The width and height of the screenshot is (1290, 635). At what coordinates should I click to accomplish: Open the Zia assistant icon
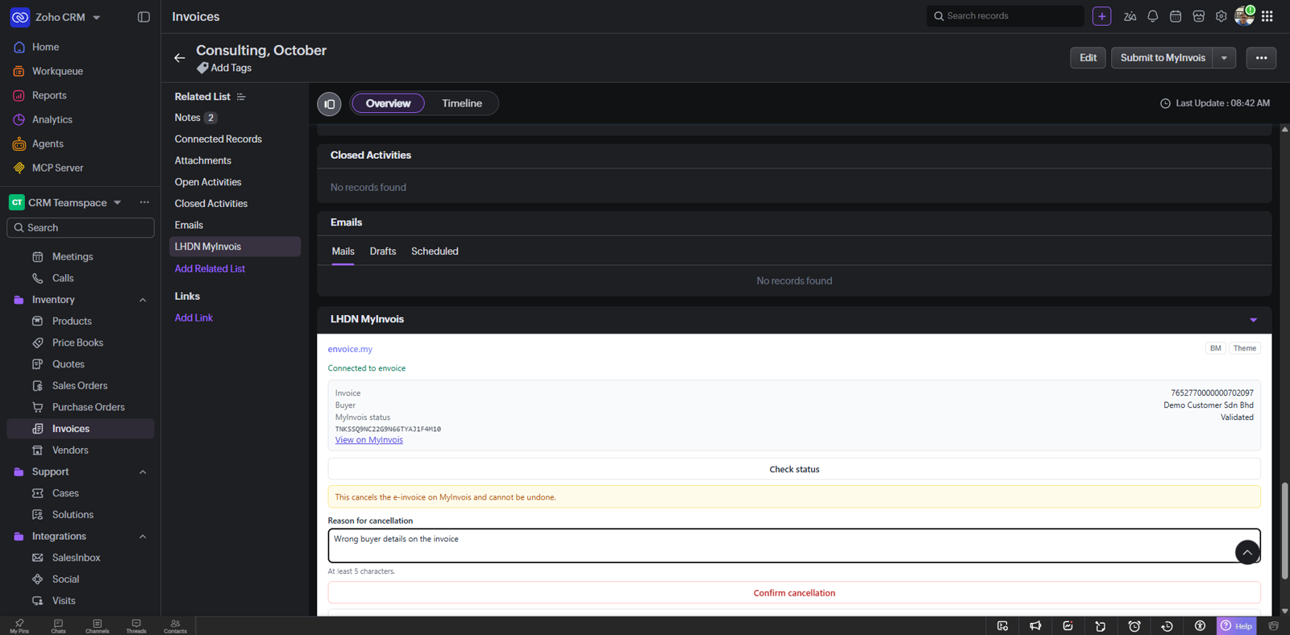tap(1130, 16)
